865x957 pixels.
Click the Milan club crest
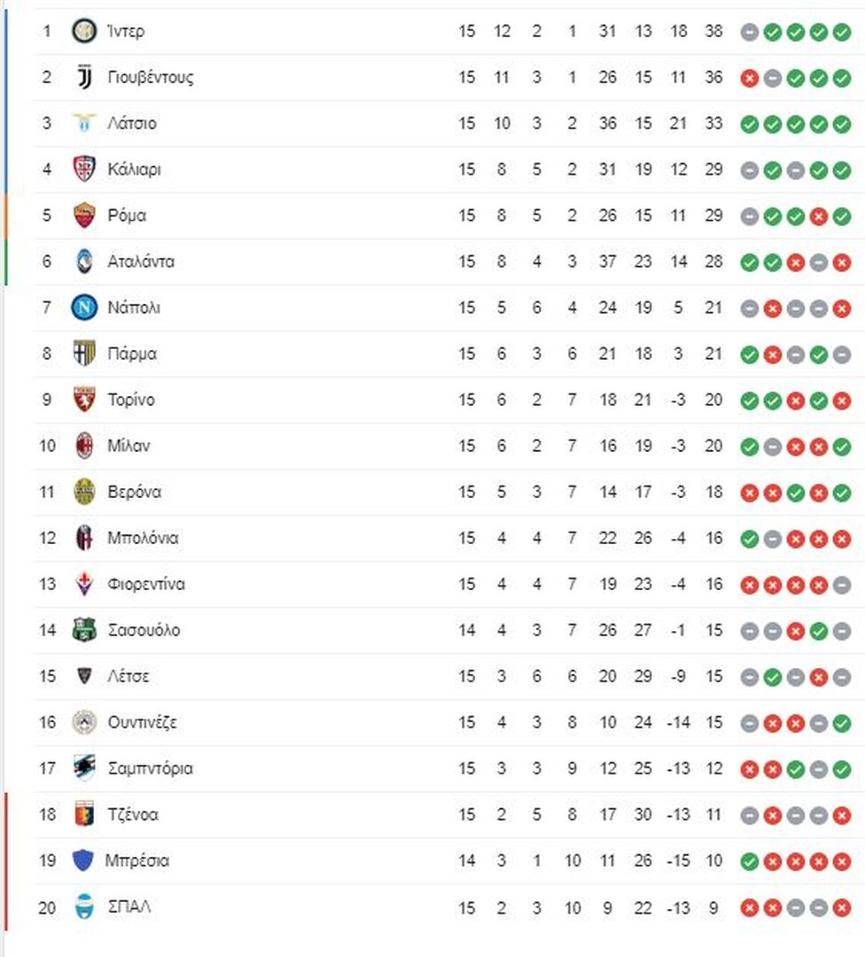tap(84, 446)
